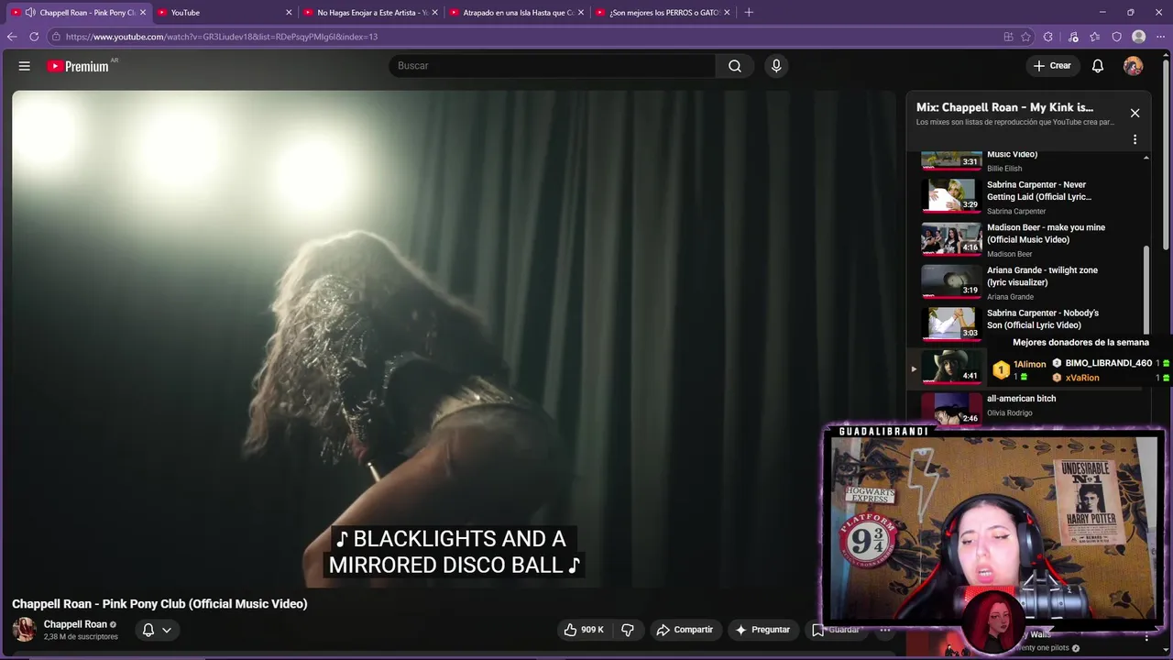Add this page to browser favorites
The image size is (1173, 660).
[1026, 37]
